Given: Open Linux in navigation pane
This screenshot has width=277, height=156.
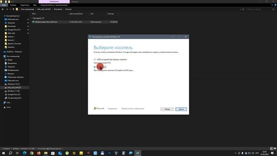Looking at the screenshot, I should (x=8, y=107).
